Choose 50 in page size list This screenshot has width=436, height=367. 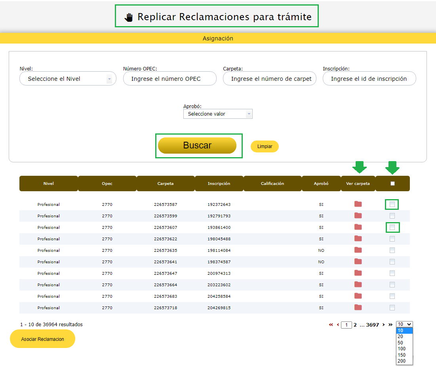point(401,343)
